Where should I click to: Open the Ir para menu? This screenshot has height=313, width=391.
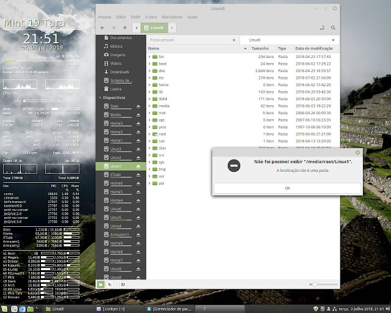click(x=151, y=17)
